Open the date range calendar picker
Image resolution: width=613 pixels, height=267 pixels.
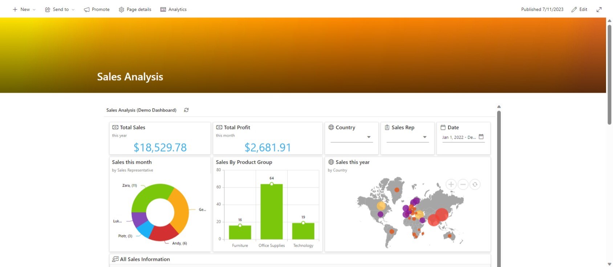click(x=481, y=137)
